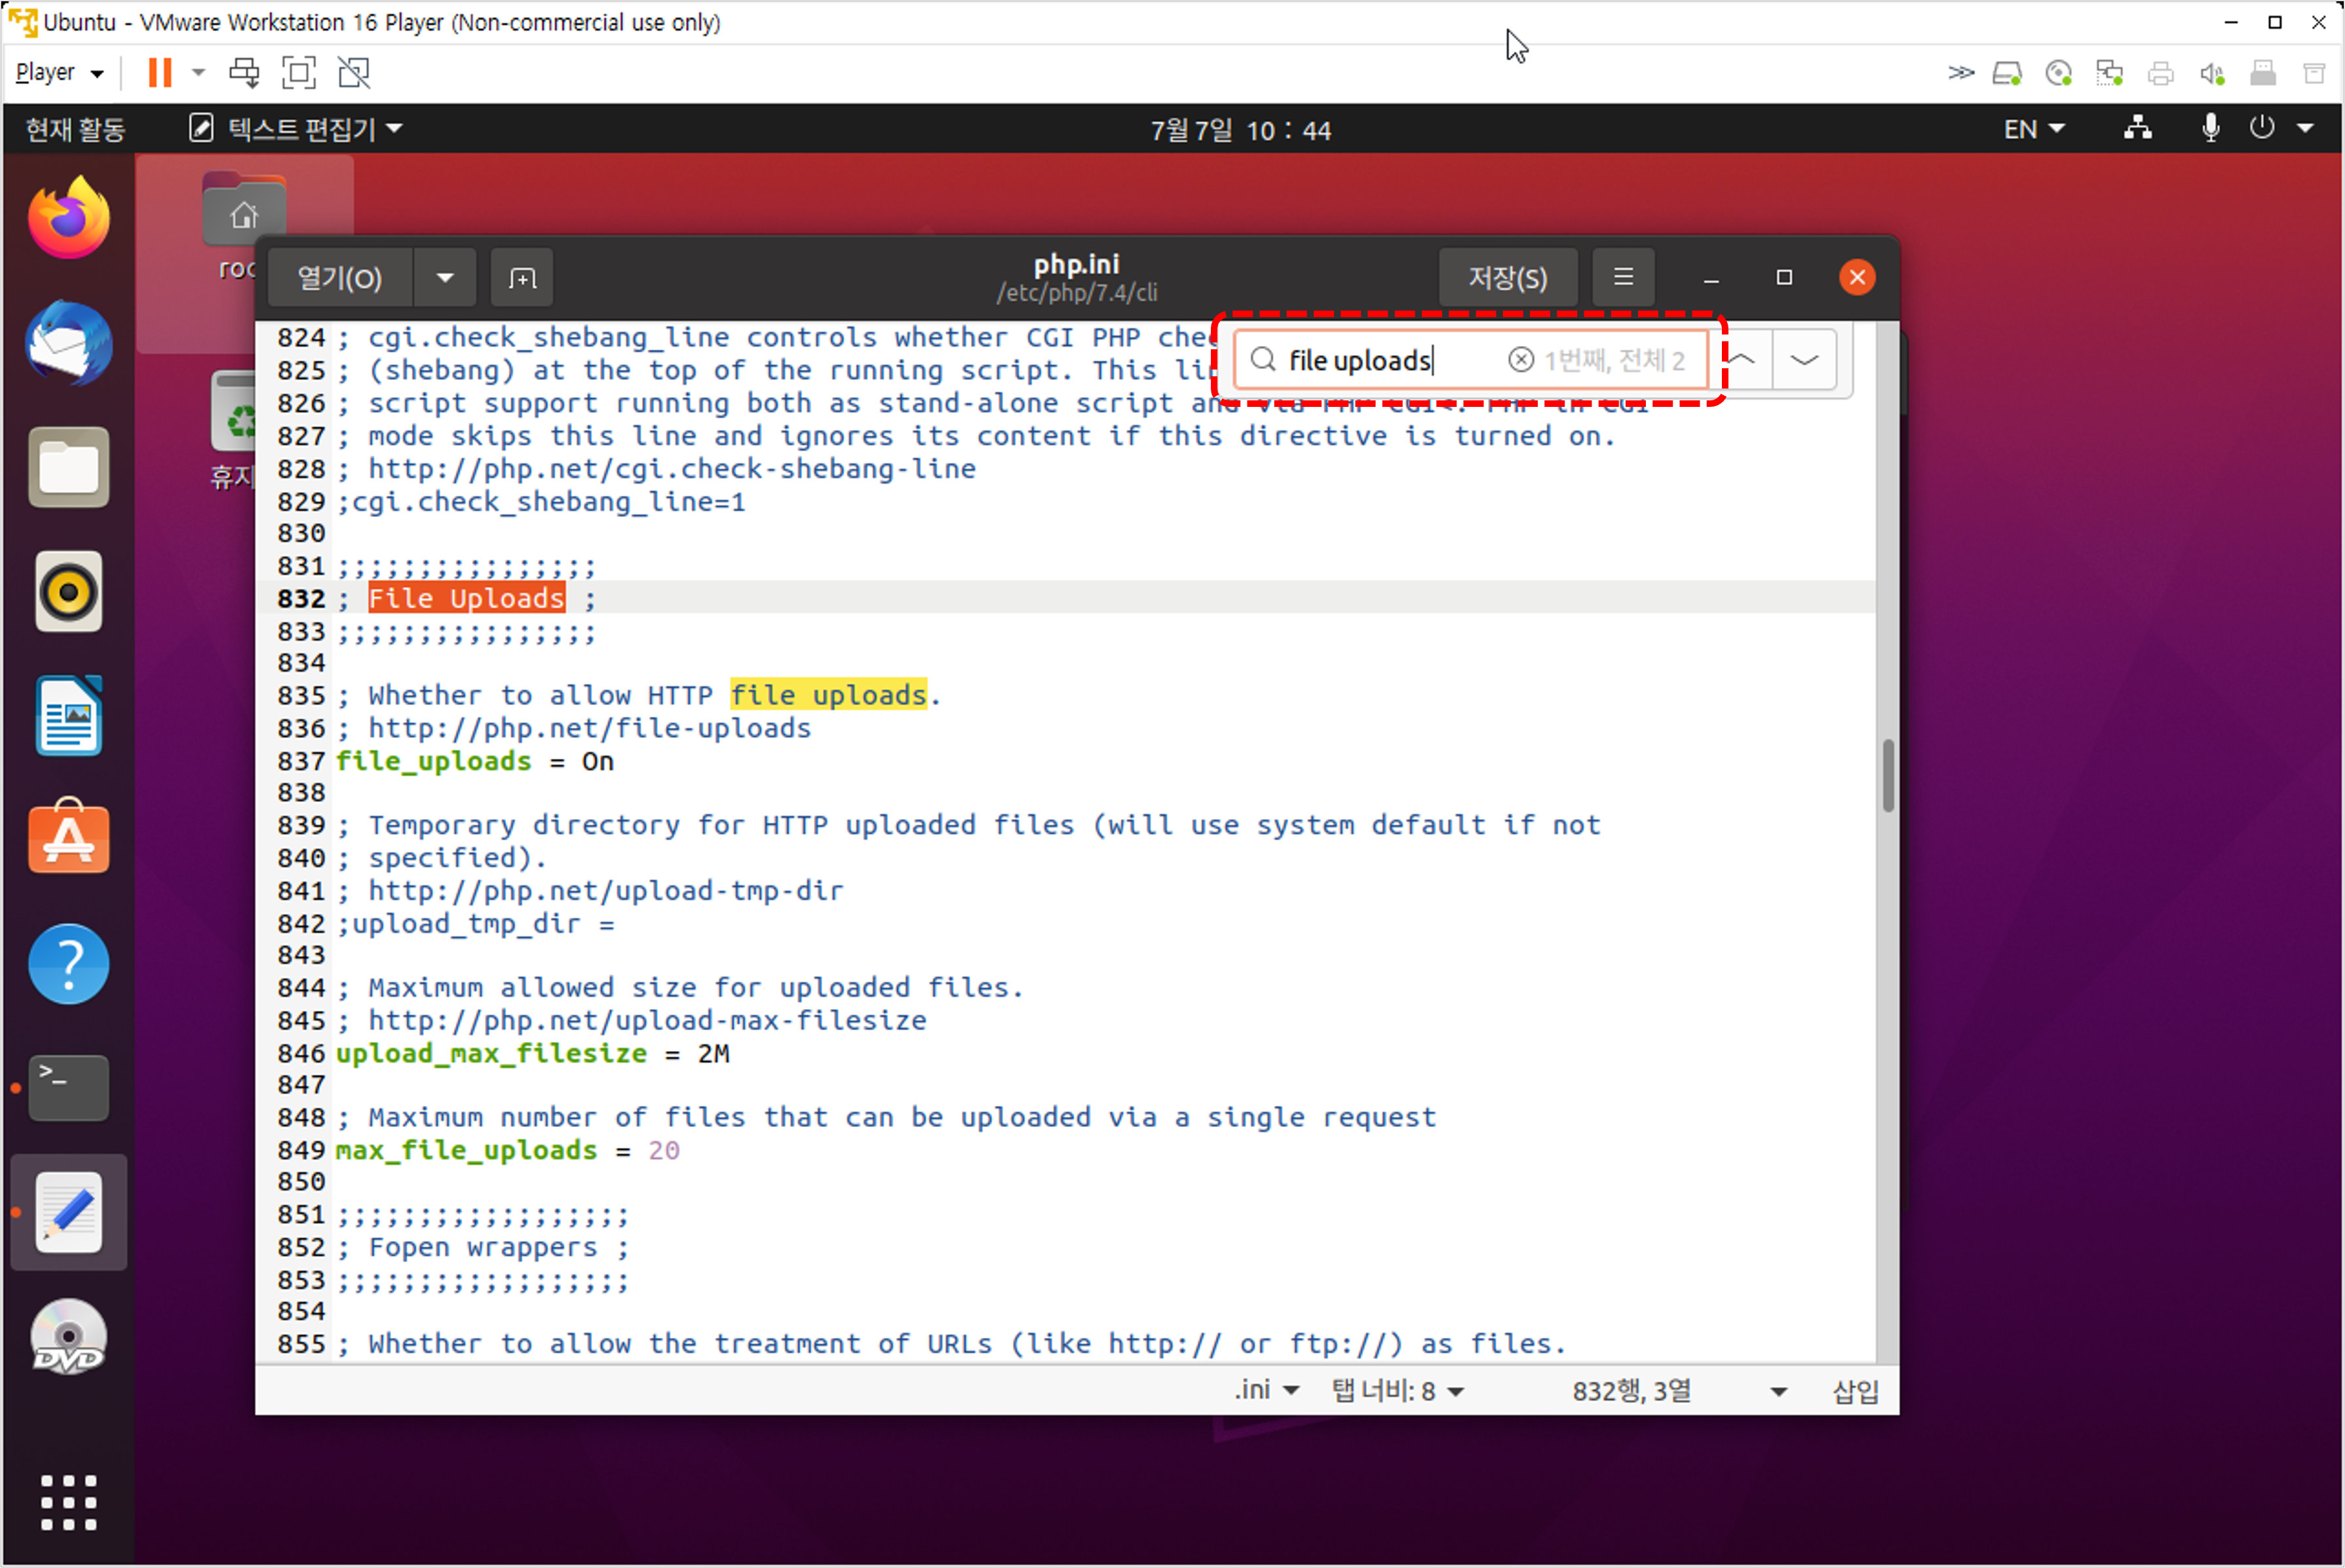Open the gedit hamburger menu
Image resolution: width=2345 pixels, height=1568 pixels.
(x=1623, y=277)
